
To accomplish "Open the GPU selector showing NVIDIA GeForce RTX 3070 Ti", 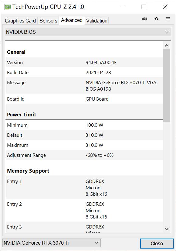I will tap(51, 243).
